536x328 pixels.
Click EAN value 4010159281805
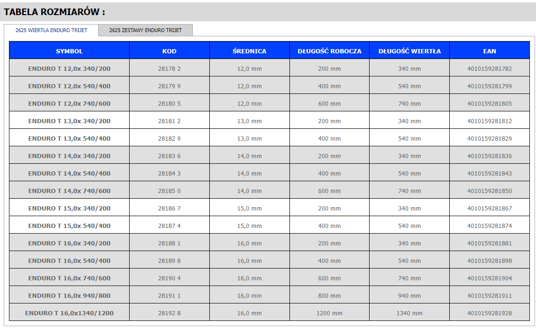coord(489,103)
